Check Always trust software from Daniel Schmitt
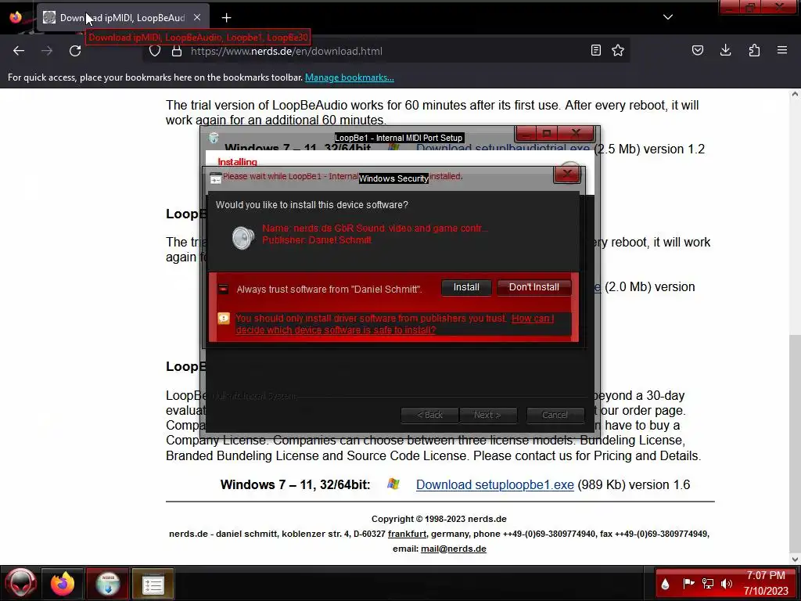 (223, 290)
